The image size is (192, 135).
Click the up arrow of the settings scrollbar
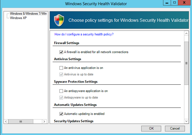pyautogui.click(x=186, y=33)
